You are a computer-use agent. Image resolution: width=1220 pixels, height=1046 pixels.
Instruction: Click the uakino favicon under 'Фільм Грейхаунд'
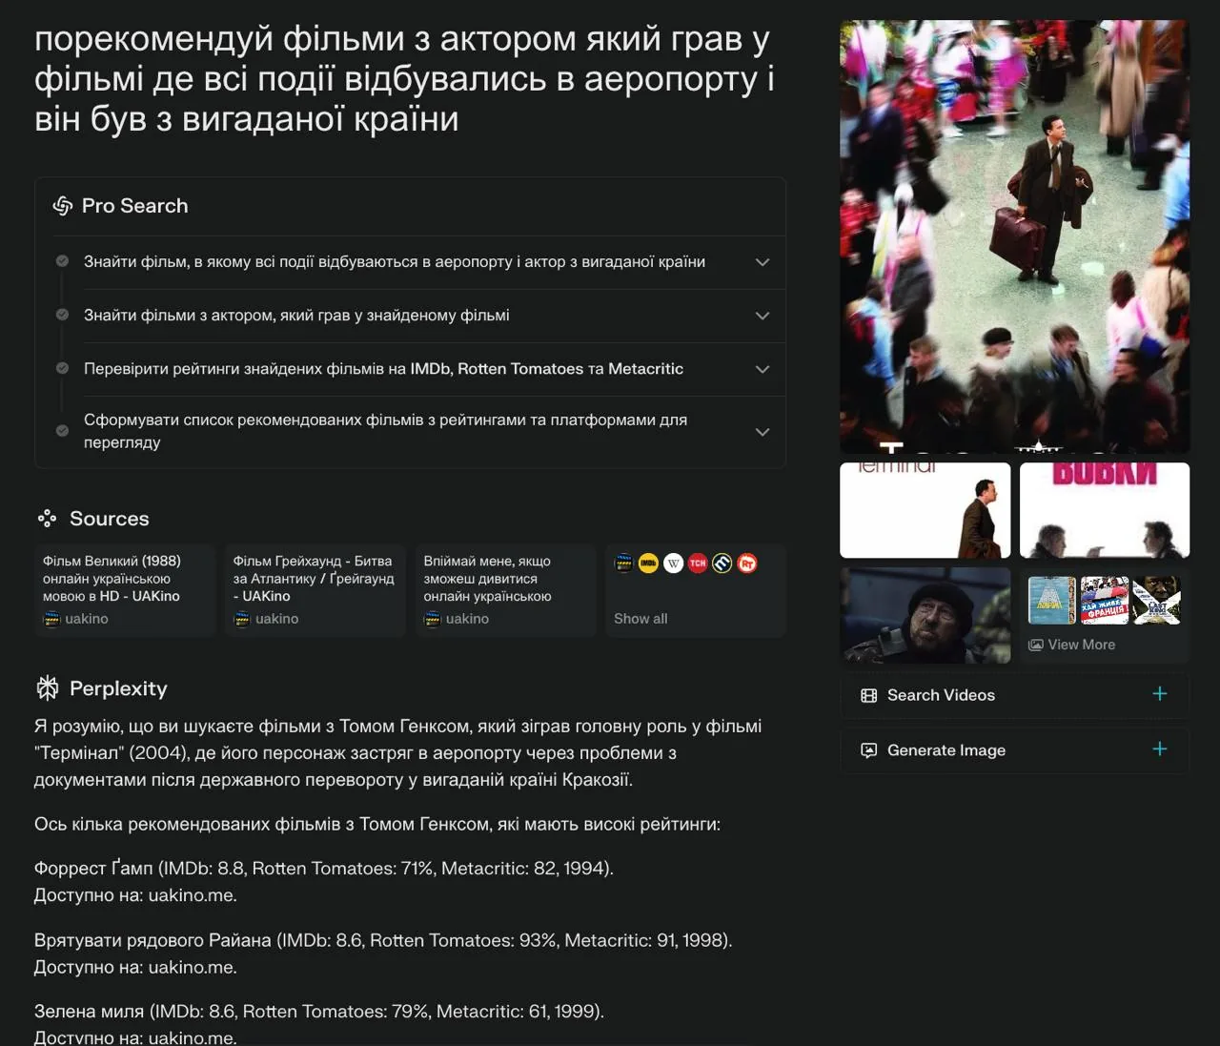[242, 619]
